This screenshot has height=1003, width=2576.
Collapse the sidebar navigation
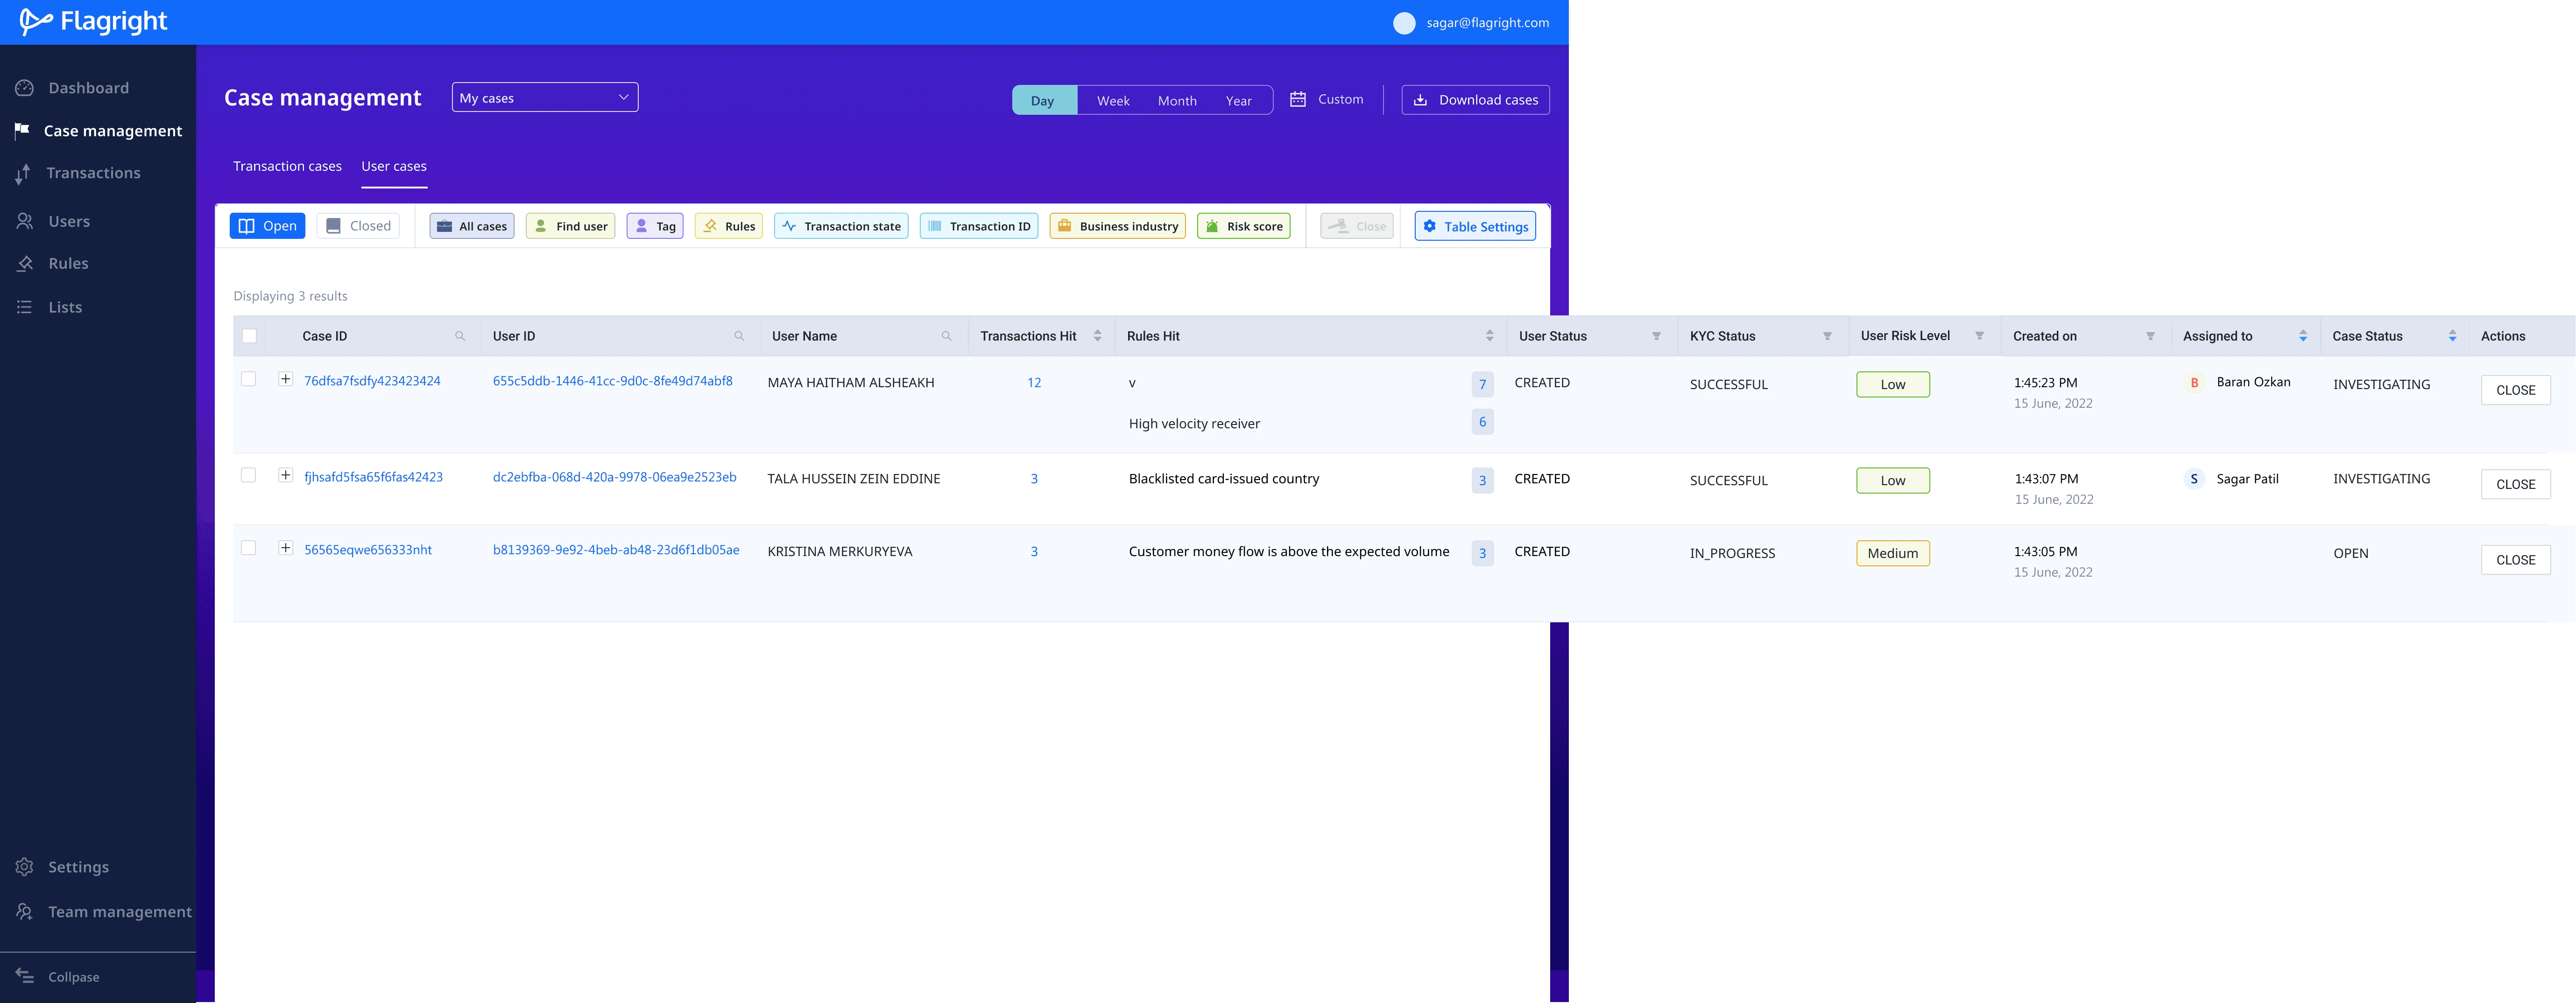pyautogui.click(x=60, y=976)
